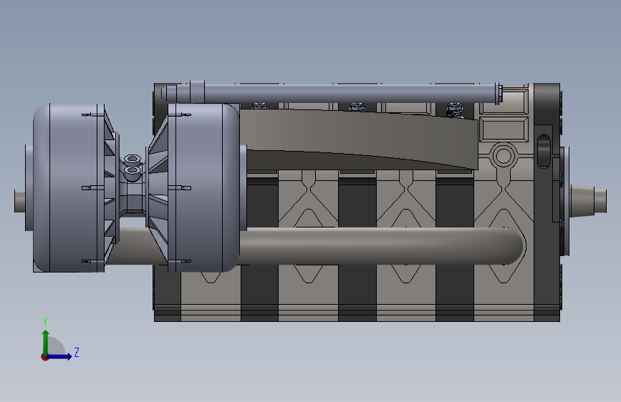Select the dark end plate at the engine's right end

click(547, 202)
